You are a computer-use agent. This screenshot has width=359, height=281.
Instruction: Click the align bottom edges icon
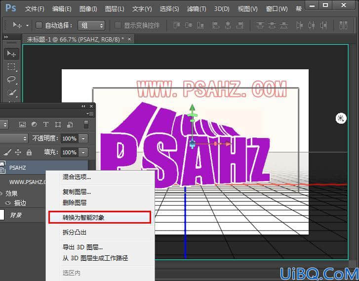tap(200, 25)
